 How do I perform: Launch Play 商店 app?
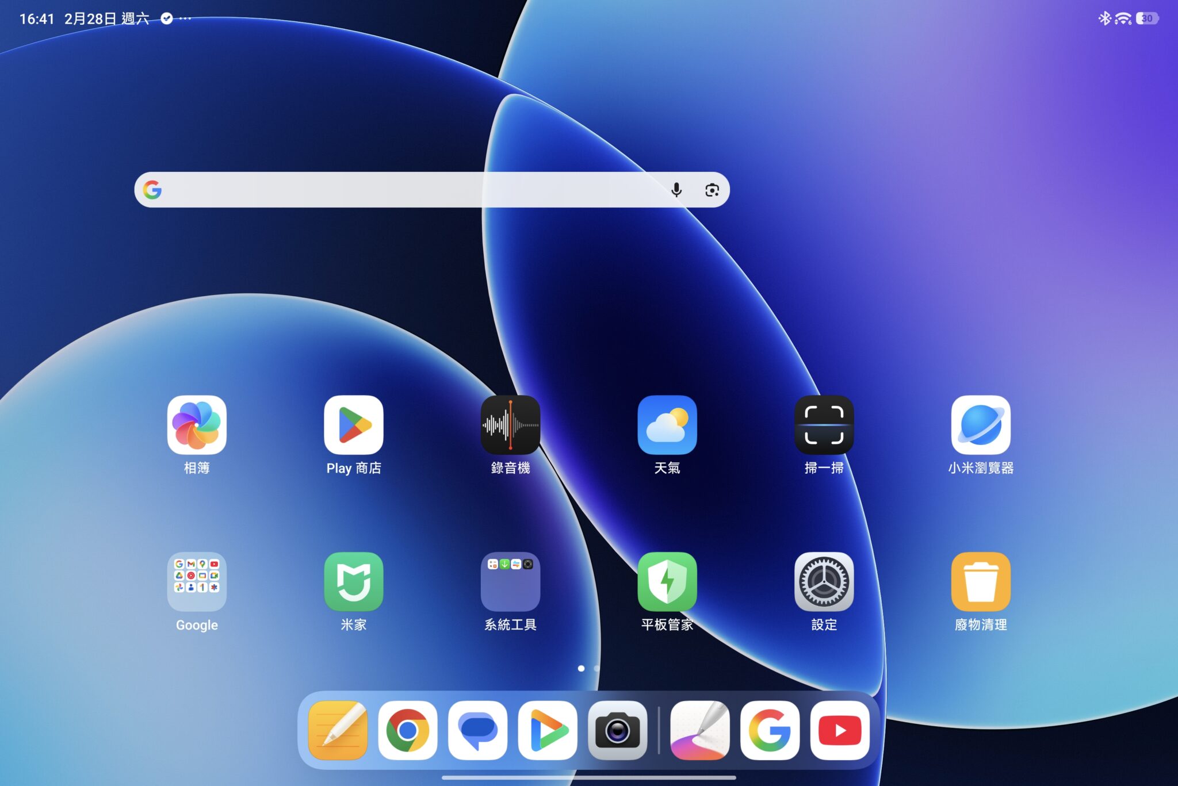coord(353,425)
